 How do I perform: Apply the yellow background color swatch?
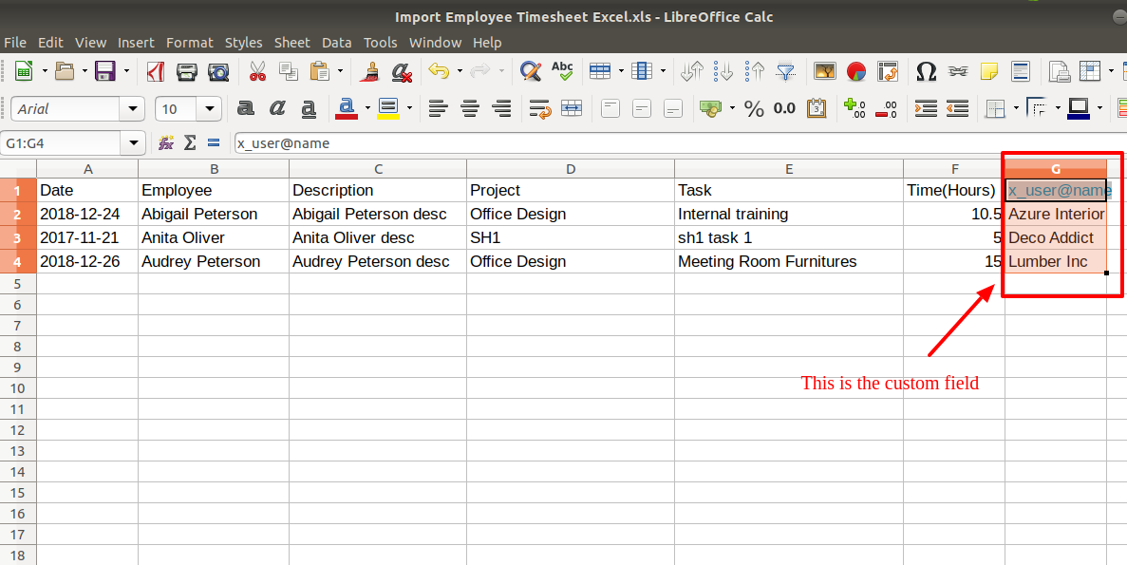388,108
